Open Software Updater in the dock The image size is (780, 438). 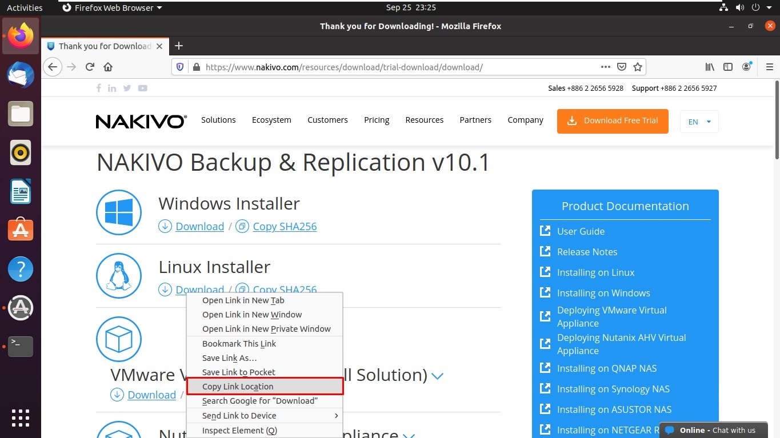pos(21,308)
